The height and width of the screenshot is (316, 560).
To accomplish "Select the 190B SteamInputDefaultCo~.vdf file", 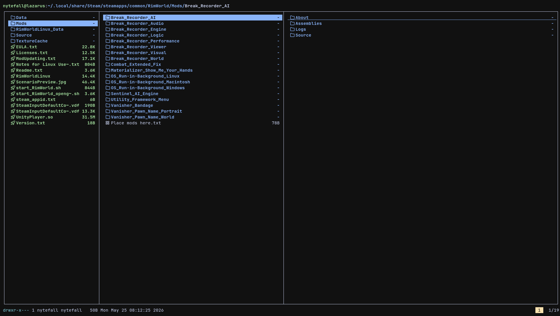I will coord(53,105).
